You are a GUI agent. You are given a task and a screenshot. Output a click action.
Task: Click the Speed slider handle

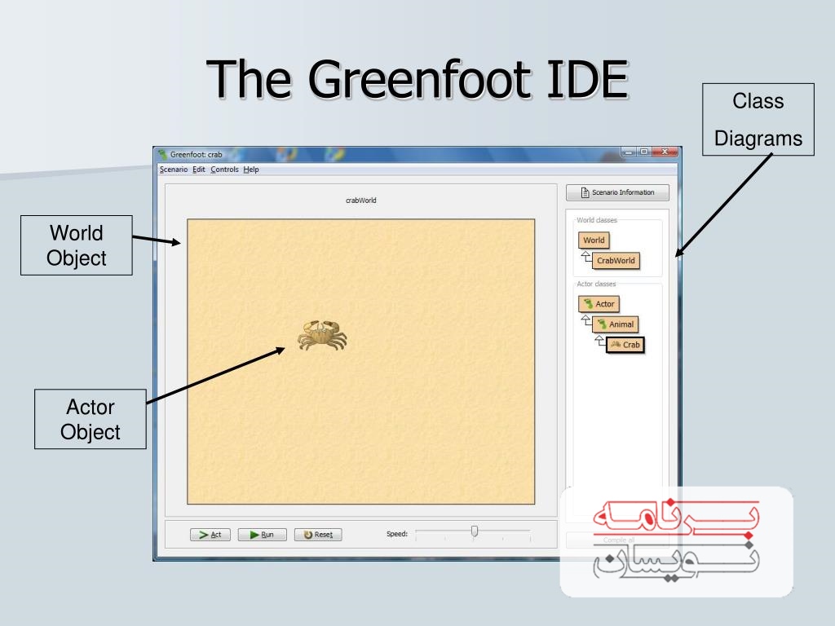(x=475, y=531)
